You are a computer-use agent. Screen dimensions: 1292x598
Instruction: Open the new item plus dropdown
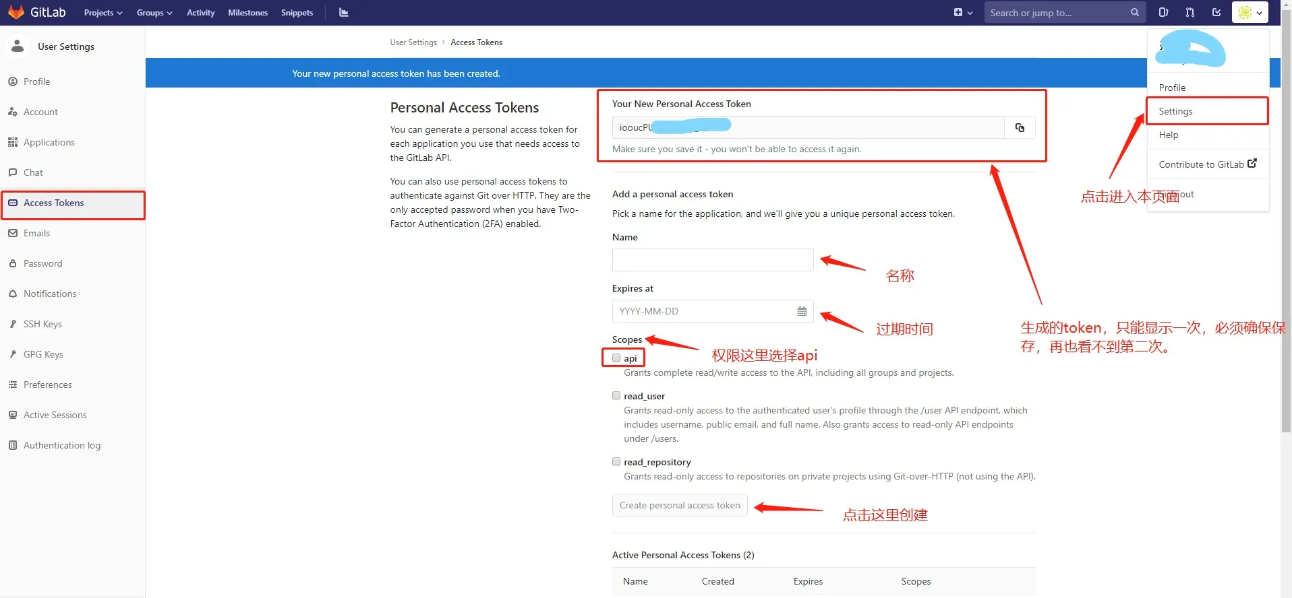point(963,12)
